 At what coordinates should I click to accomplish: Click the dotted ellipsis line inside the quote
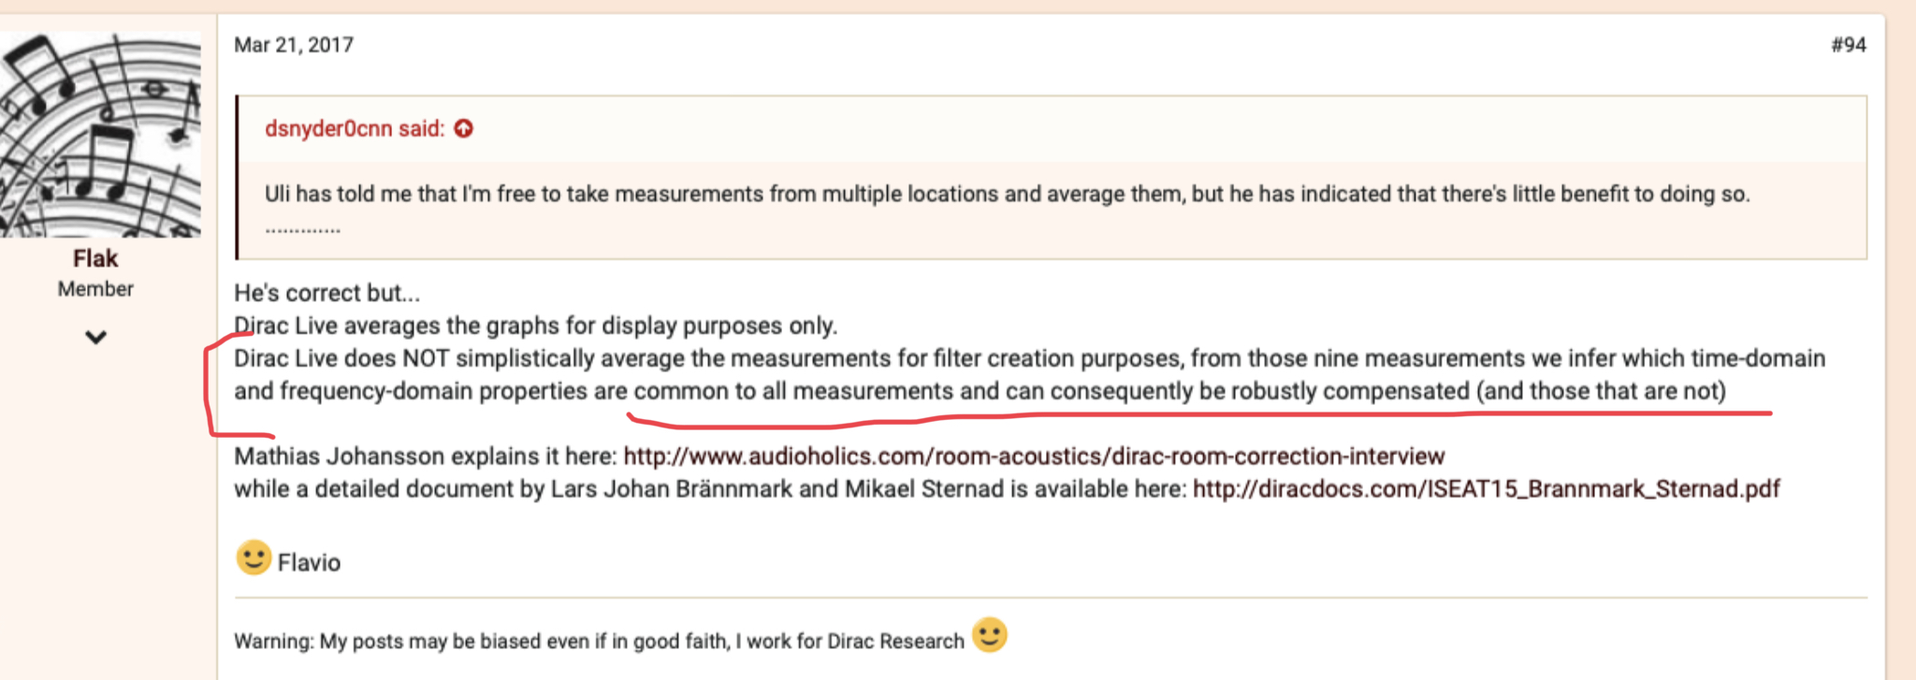pyautogui.click(x=302, y=229)
